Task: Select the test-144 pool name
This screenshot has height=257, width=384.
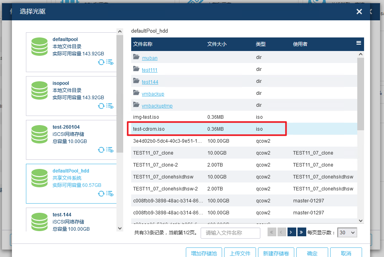Action: [x=62, y=215]
